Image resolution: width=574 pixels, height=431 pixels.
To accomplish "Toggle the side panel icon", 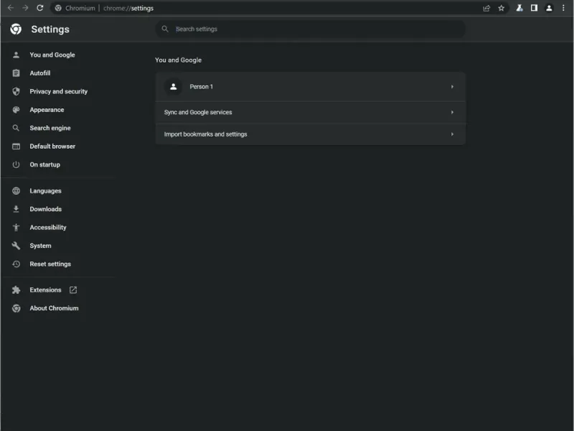I will tap(534, 8).
